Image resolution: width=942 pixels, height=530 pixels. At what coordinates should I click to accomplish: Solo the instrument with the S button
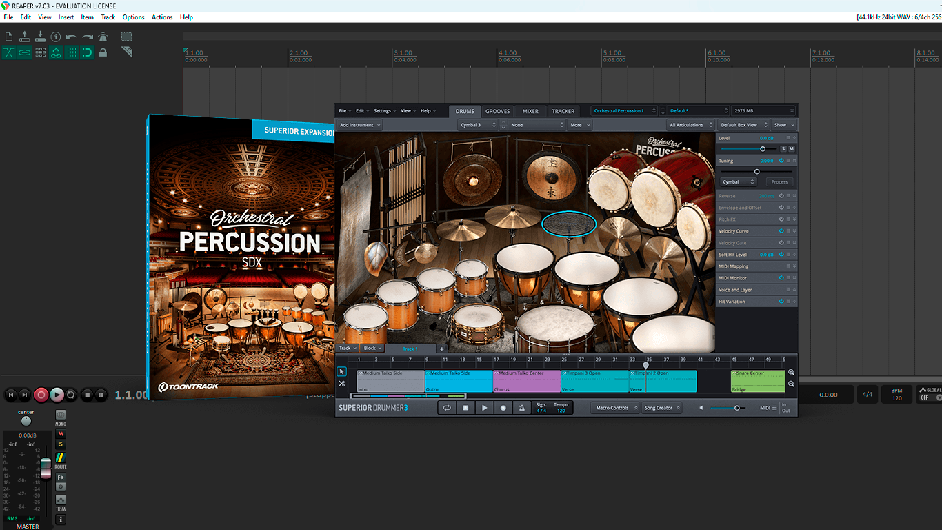783,149
